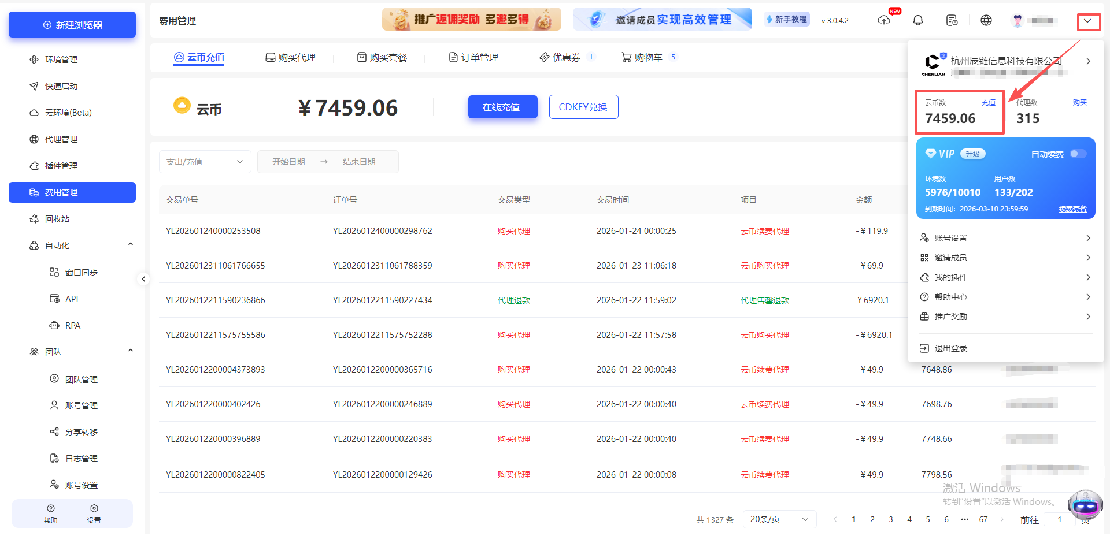The height and width of the screenshot is (536, 1110).
Task: Go to 代理管理 via sidebar icon
Action: point(60,139)
